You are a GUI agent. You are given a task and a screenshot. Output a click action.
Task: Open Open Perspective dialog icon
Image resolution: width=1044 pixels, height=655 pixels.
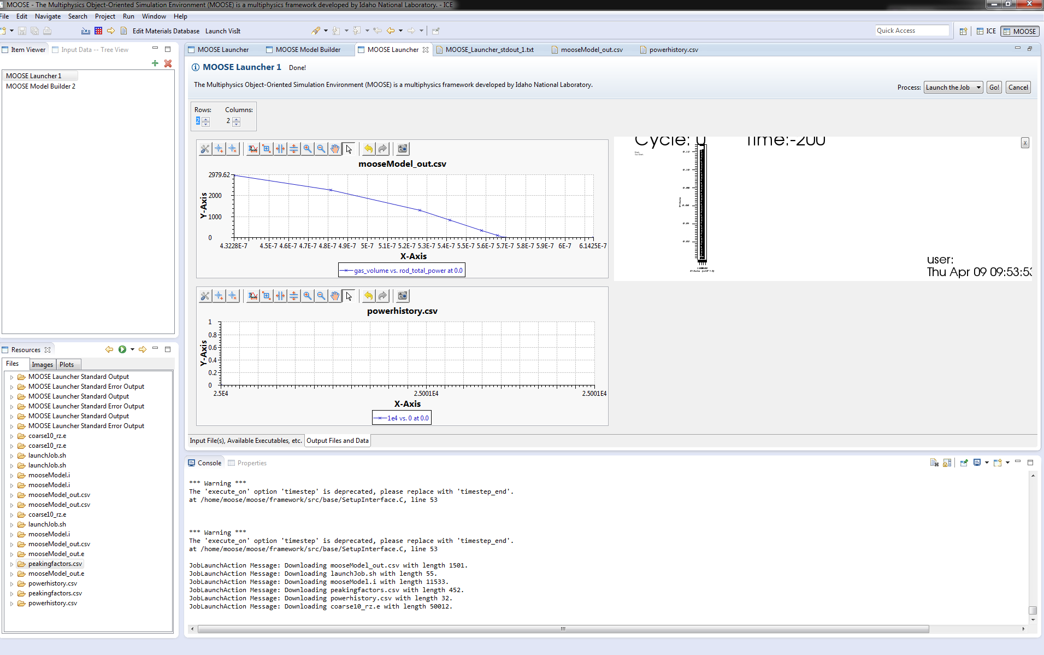pos(964,31)
